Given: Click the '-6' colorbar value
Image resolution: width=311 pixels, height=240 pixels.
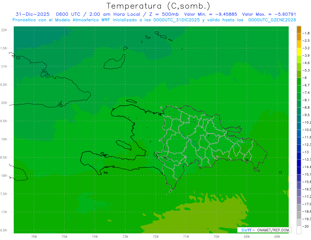Looking at the screenshot, I should 305,78.
